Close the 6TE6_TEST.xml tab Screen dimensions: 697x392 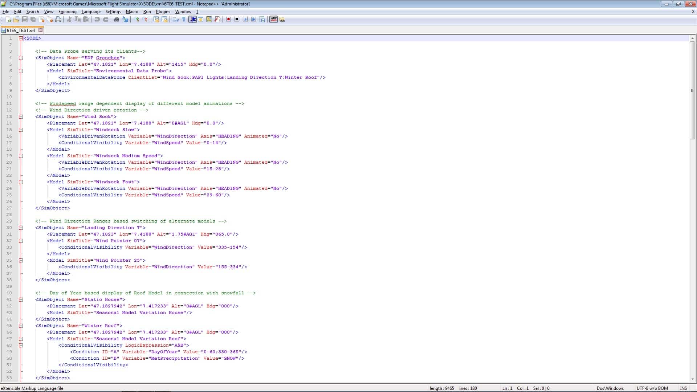[x=41, y=30]
